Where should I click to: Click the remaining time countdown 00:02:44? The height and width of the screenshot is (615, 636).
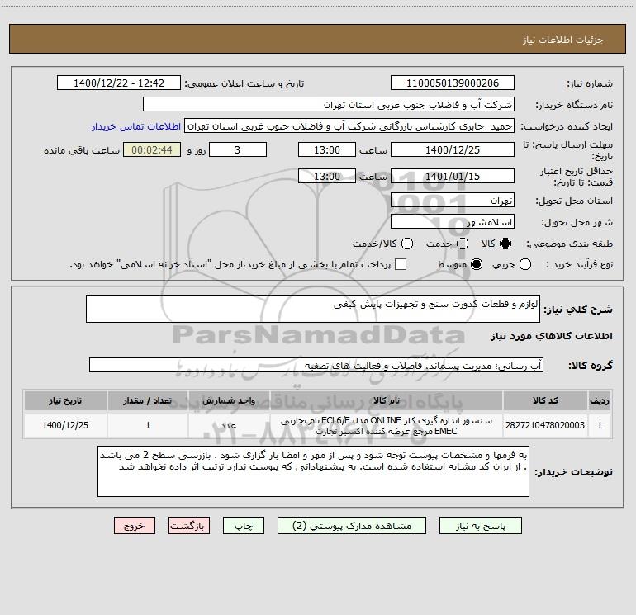point(152,149)
